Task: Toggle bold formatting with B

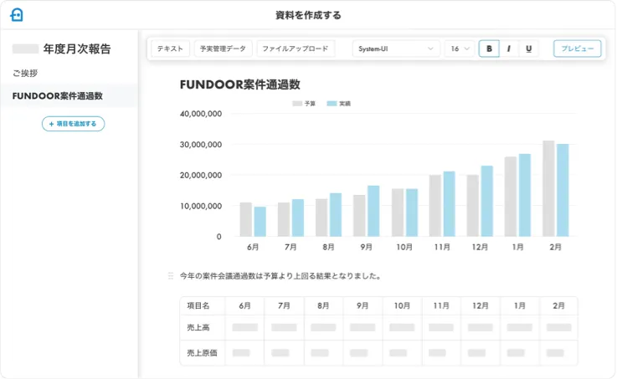Action: tap(489, 49)
